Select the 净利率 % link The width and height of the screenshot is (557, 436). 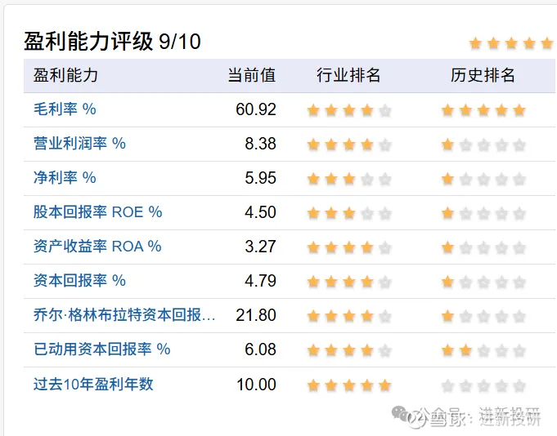(x=65, y=178)
